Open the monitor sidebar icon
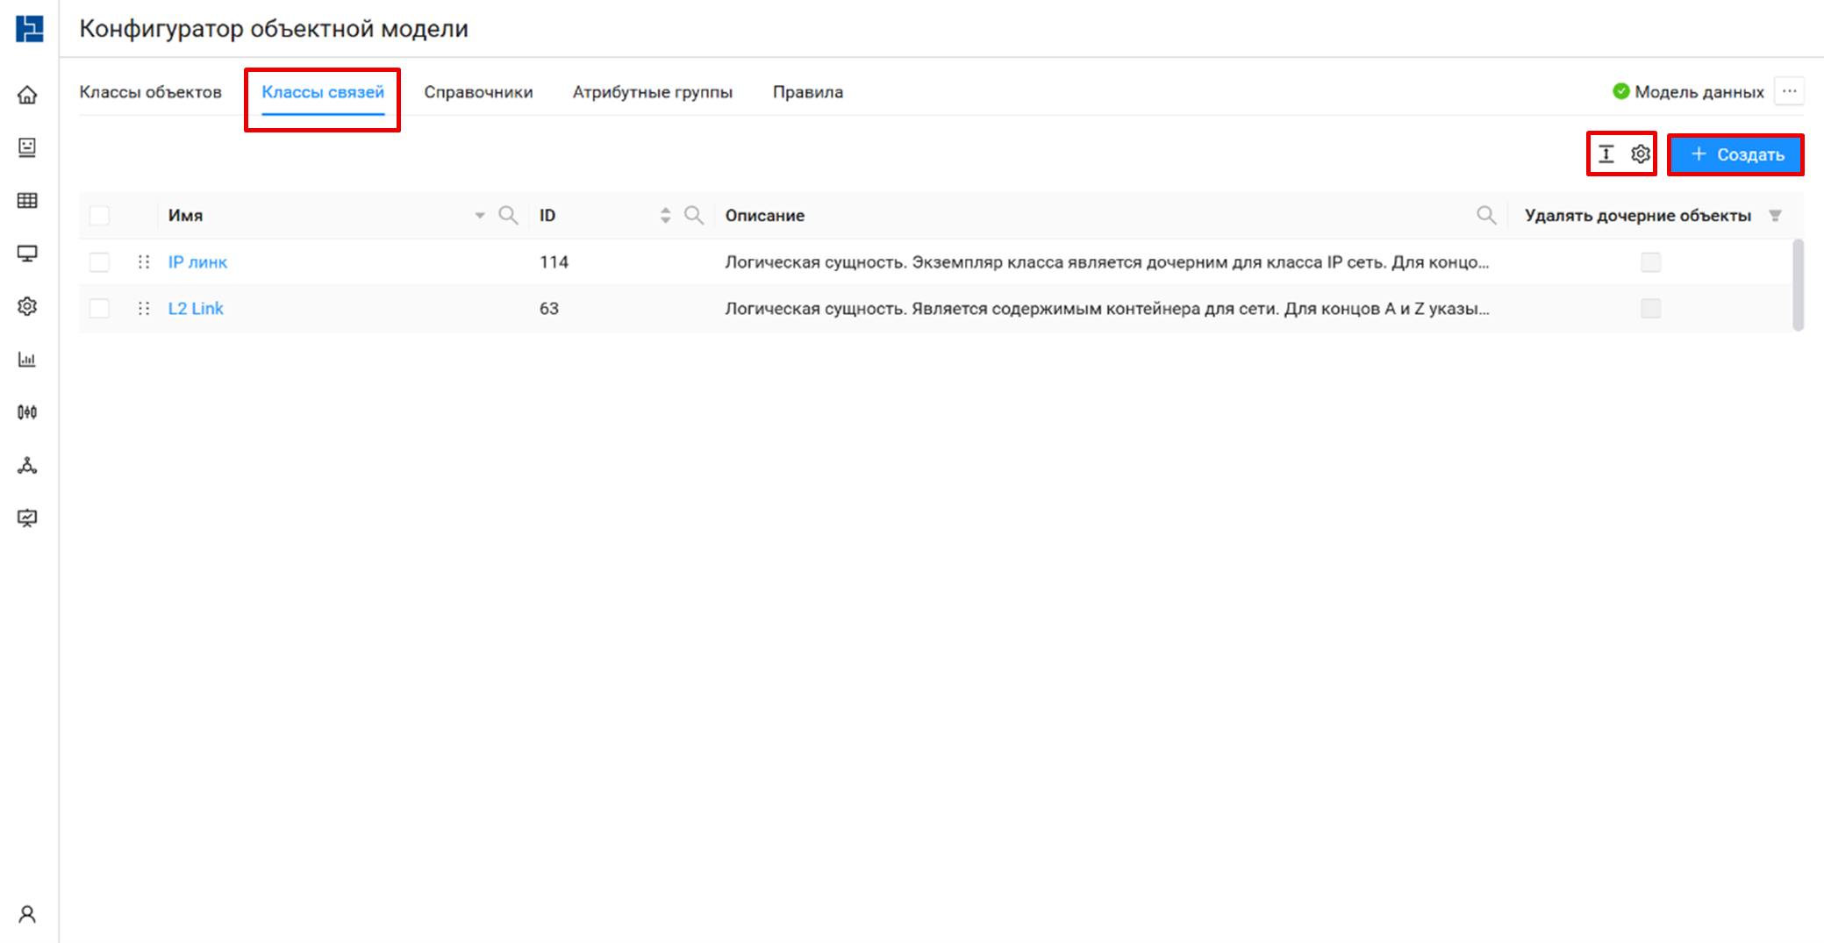Image resolution: width=1824 pixels, height=943 pixels. (x=27, y=254)
